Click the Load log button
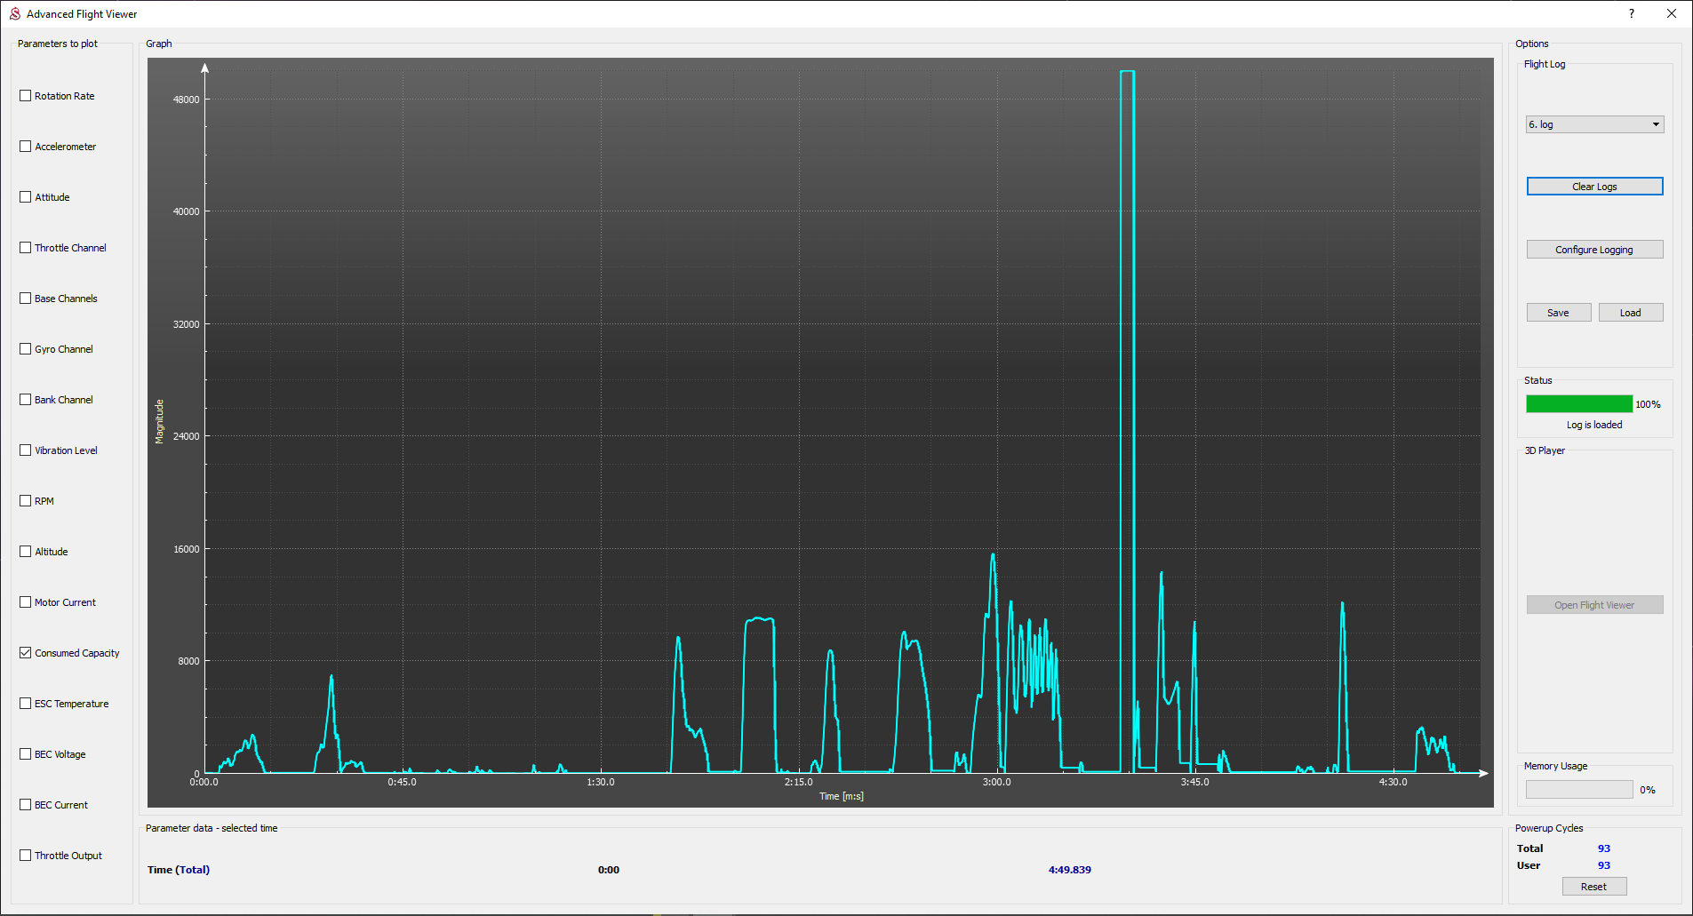The height and width of the screenshot is (916, 1693). [x=1630, y=313]
